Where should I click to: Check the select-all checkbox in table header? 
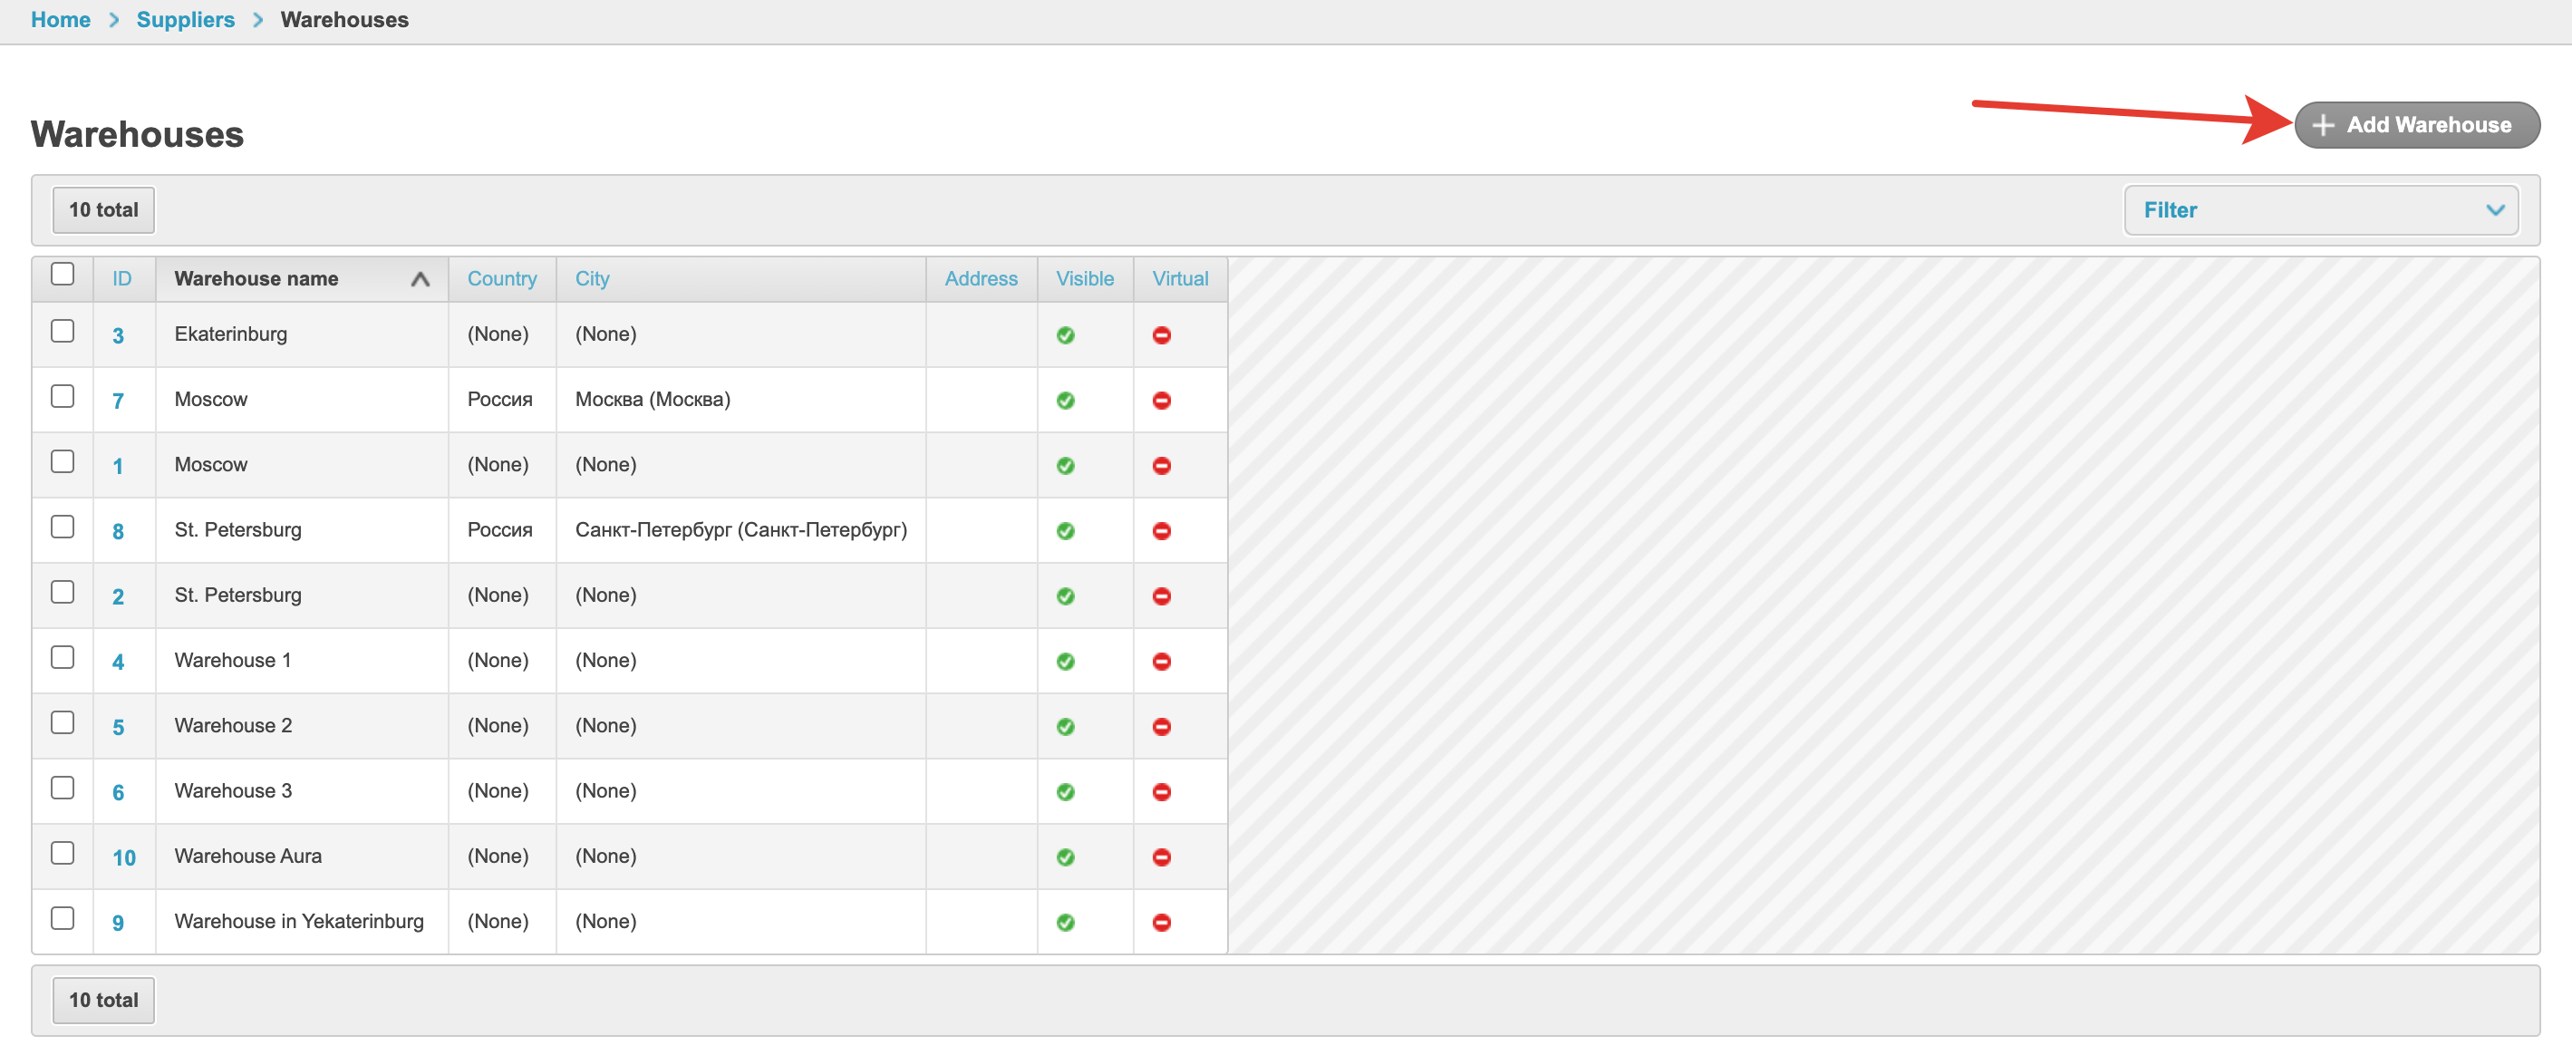[62, 275]
